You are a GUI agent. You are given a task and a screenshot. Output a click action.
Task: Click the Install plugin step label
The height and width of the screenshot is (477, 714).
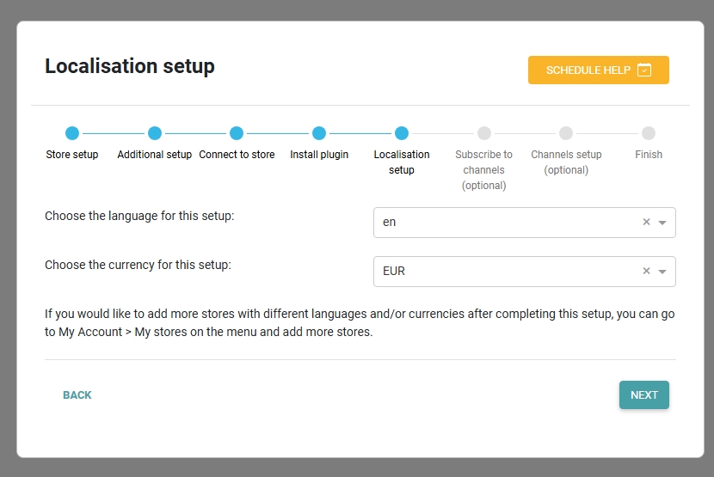[319, 155]
